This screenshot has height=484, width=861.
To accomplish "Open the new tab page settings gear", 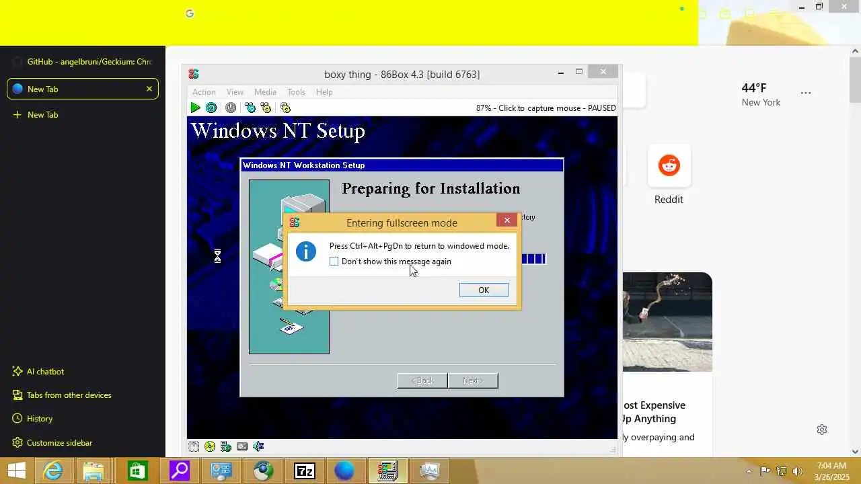I will (x=822, y=430).
